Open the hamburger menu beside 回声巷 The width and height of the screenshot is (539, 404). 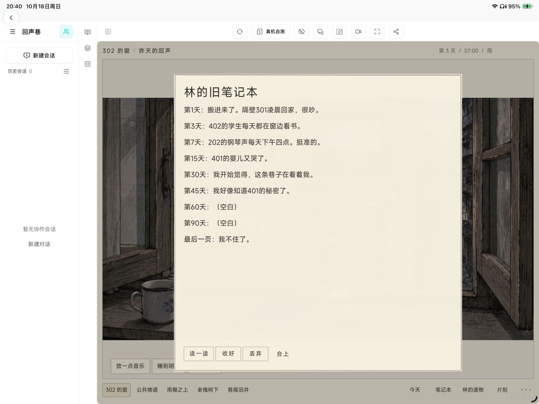[12, 31]
